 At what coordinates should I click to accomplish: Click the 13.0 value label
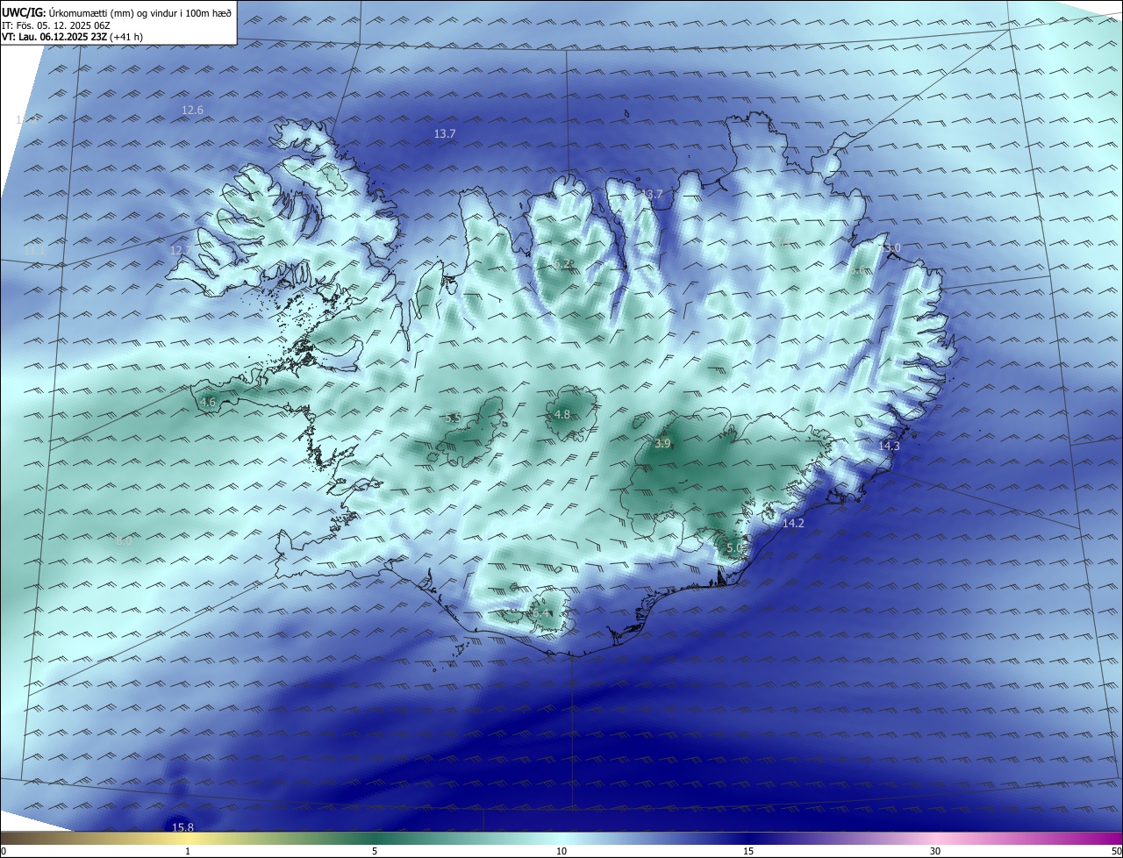[891, 249]
